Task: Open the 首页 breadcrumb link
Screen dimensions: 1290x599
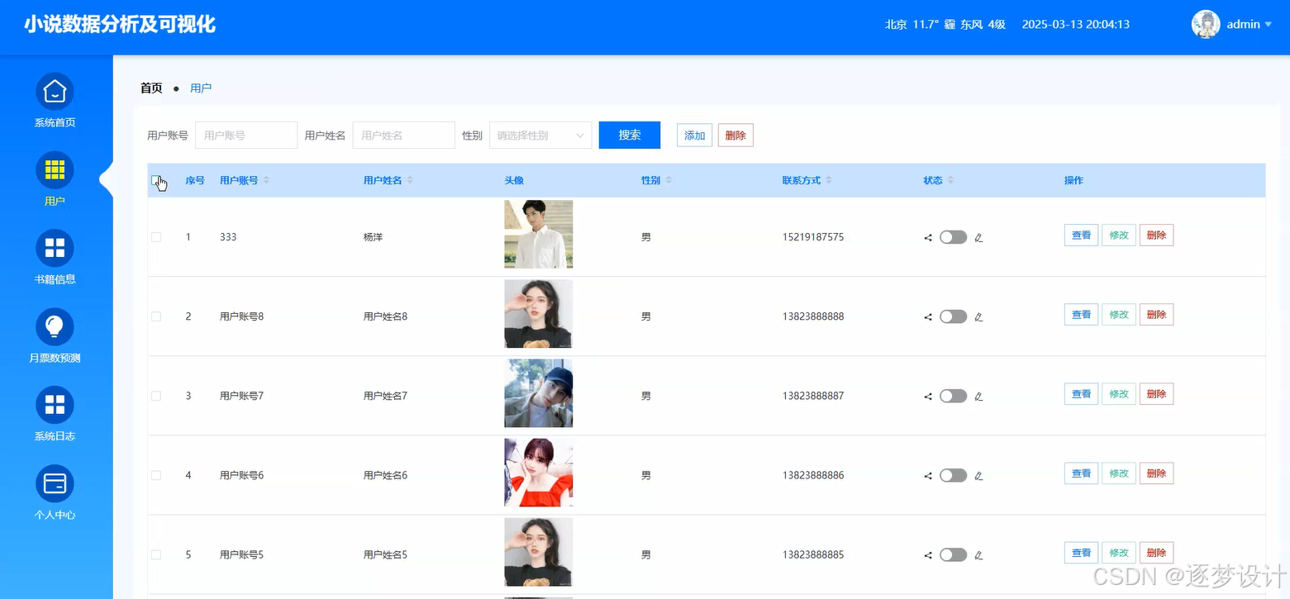Action: 151,88
